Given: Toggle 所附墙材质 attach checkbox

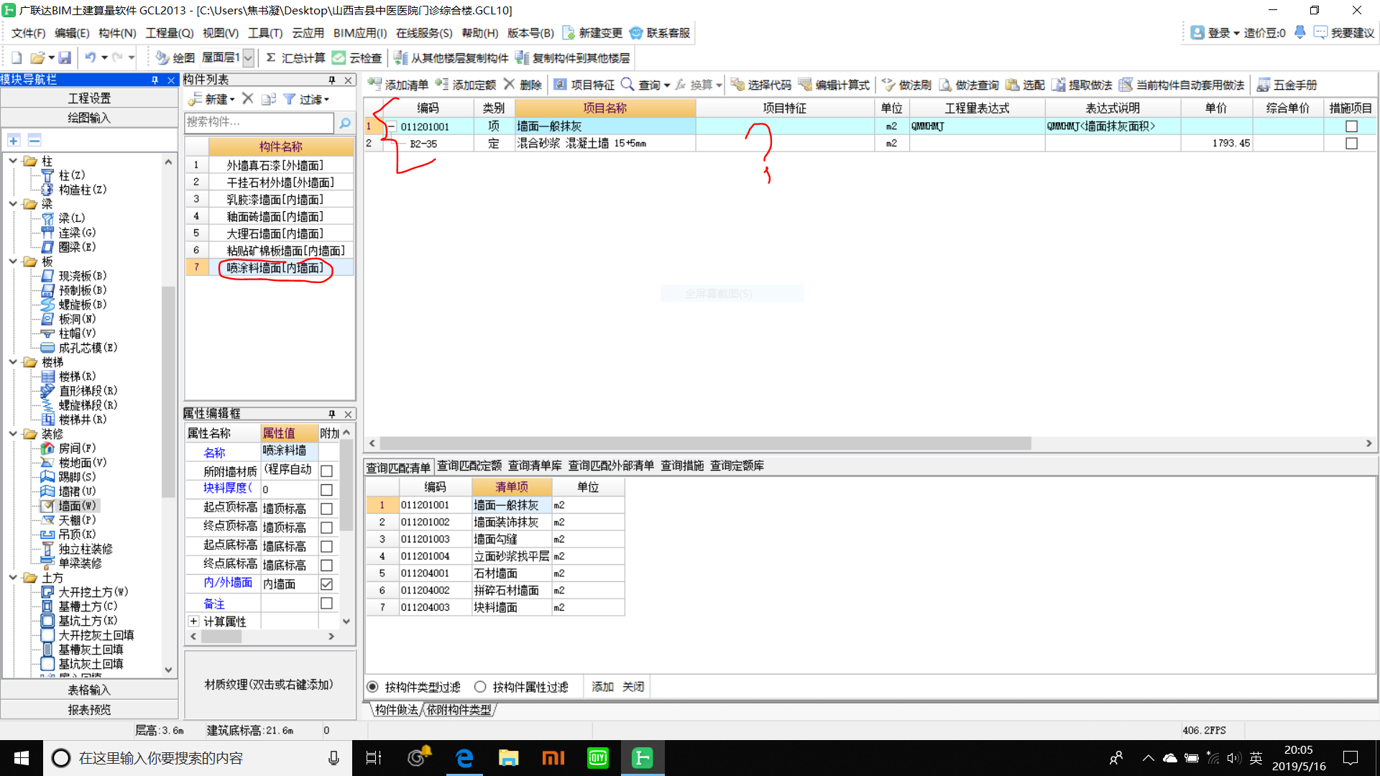Looking at the screenshot, I should pyautogui.click(x=326, y=471).
